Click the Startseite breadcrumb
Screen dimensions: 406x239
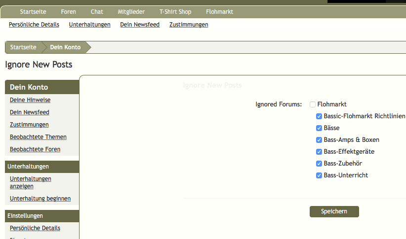23,47
